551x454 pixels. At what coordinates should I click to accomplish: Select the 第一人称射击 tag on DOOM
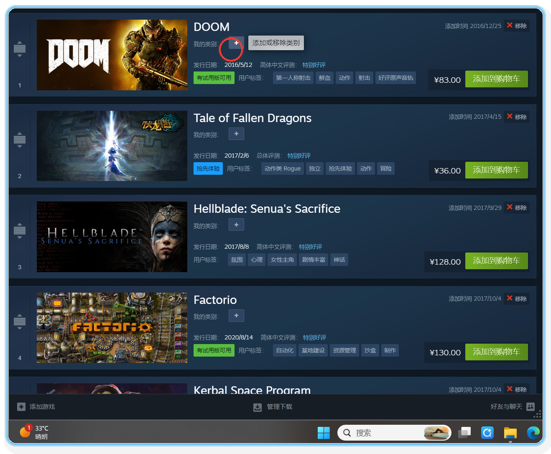click(x=293, y=78)
